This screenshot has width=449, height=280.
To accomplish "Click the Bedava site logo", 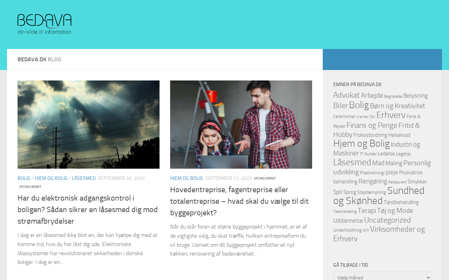I will (45, 24).
